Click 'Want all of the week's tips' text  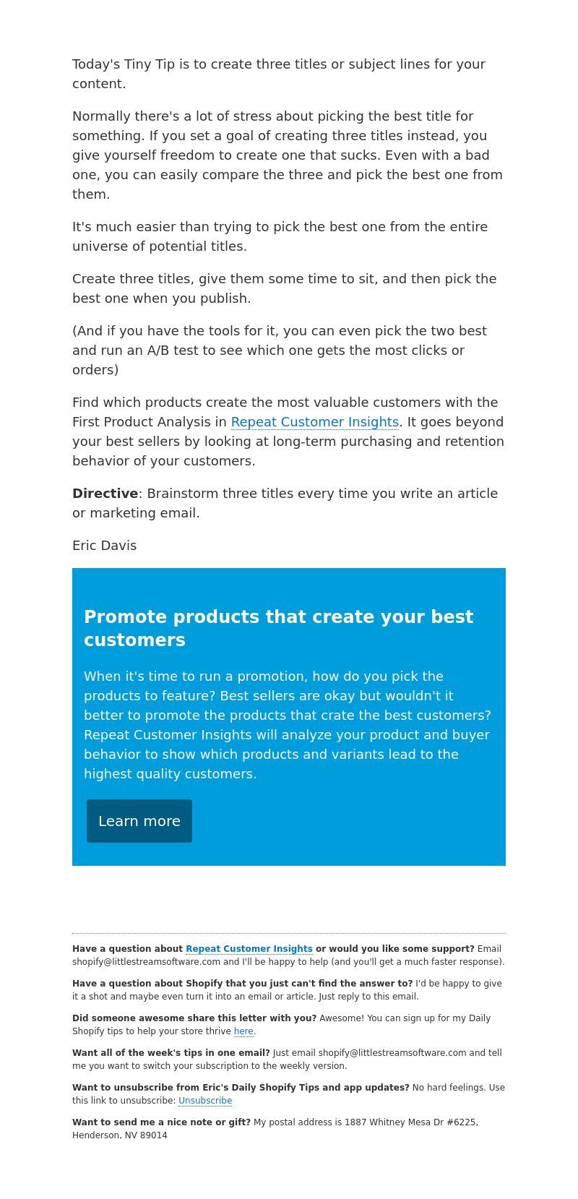point(171,1053)
